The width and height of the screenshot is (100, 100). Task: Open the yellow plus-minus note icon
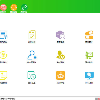point(4,75)
